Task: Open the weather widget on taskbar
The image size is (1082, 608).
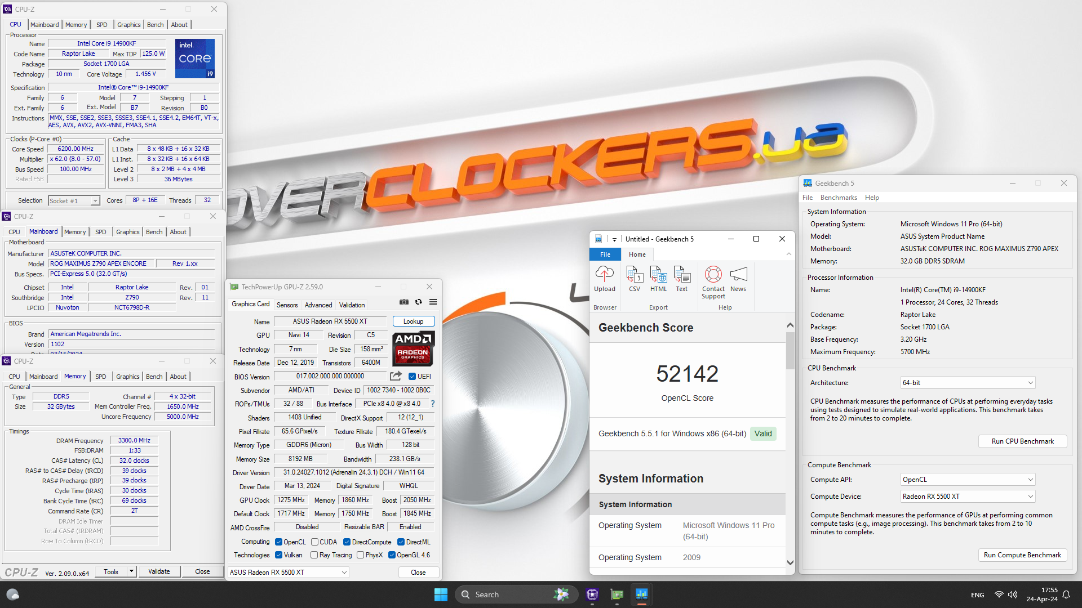Action: (12, 594)
